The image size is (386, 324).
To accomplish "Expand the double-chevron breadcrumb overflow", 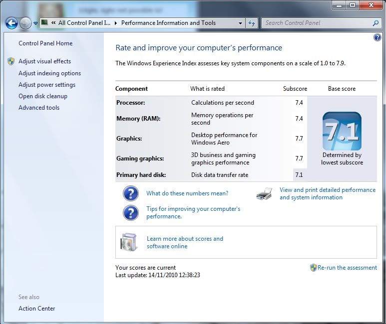I will (53, 23).
